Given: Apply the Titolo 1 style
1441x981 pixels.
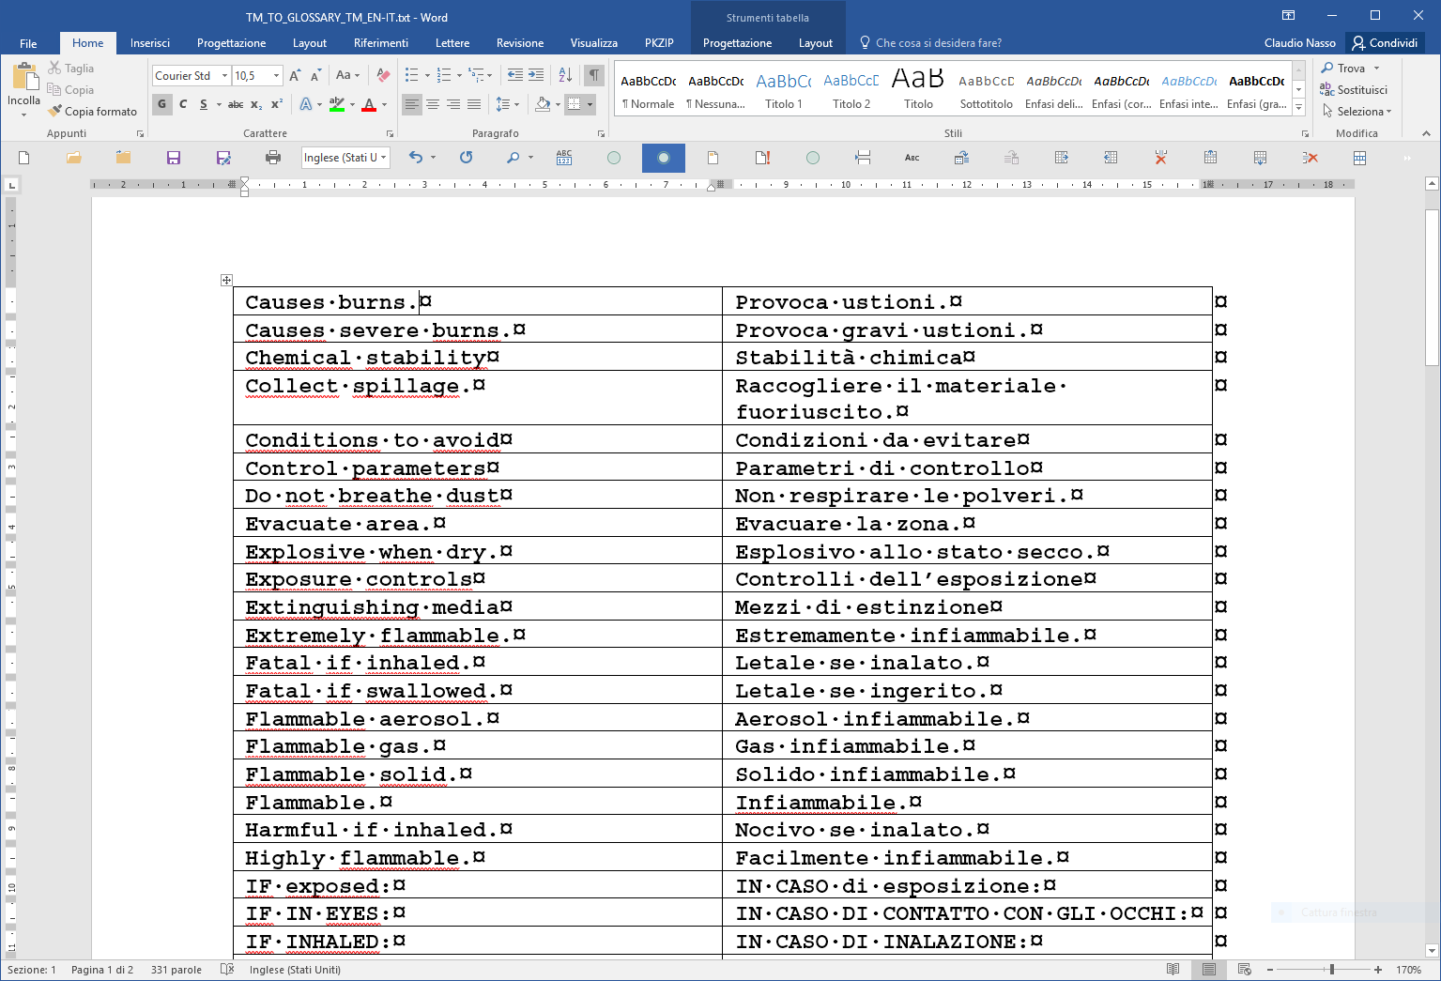Looking at the screenshot, I should pos(784,91).
